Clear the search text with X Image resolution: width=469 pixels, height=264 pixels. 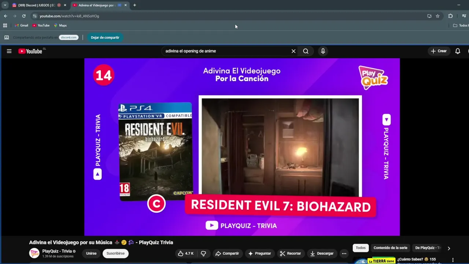(293, 51)
